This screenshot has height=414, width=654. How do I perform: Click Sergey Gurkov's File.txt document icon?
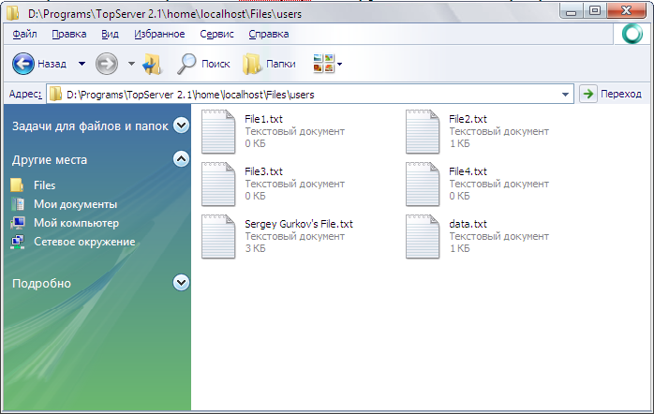click(218, 237)
